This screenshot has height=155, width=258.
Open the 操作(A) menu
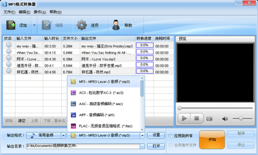[x=40, y=12]
